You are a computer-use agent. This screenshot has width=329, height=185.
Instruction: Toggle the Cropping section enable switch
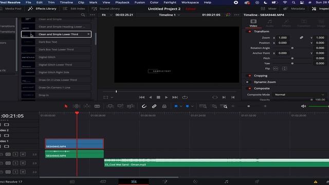249,76
